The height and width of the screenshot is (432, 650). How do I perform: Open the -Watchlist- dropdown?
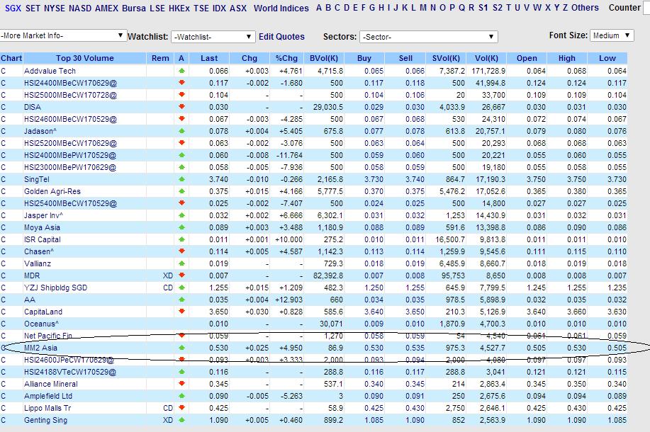point(211,35)
